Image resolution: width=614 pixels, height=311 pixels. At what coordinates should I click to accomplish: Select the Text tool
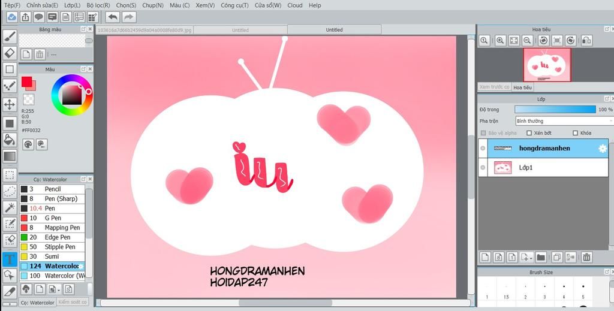(x=10, y=259)
